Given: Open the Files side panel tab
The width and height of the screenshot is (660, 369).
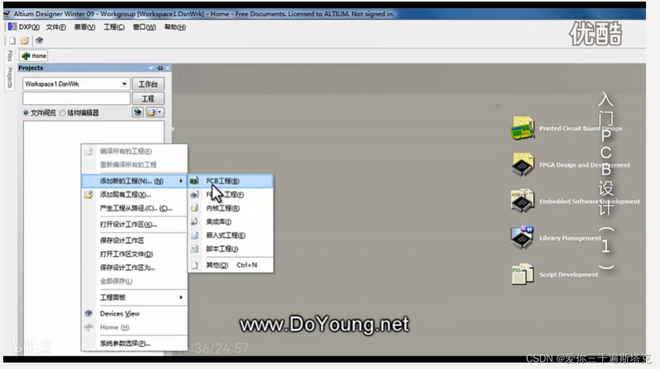Looking at the screenshot, I should click(x=10, y=56).
